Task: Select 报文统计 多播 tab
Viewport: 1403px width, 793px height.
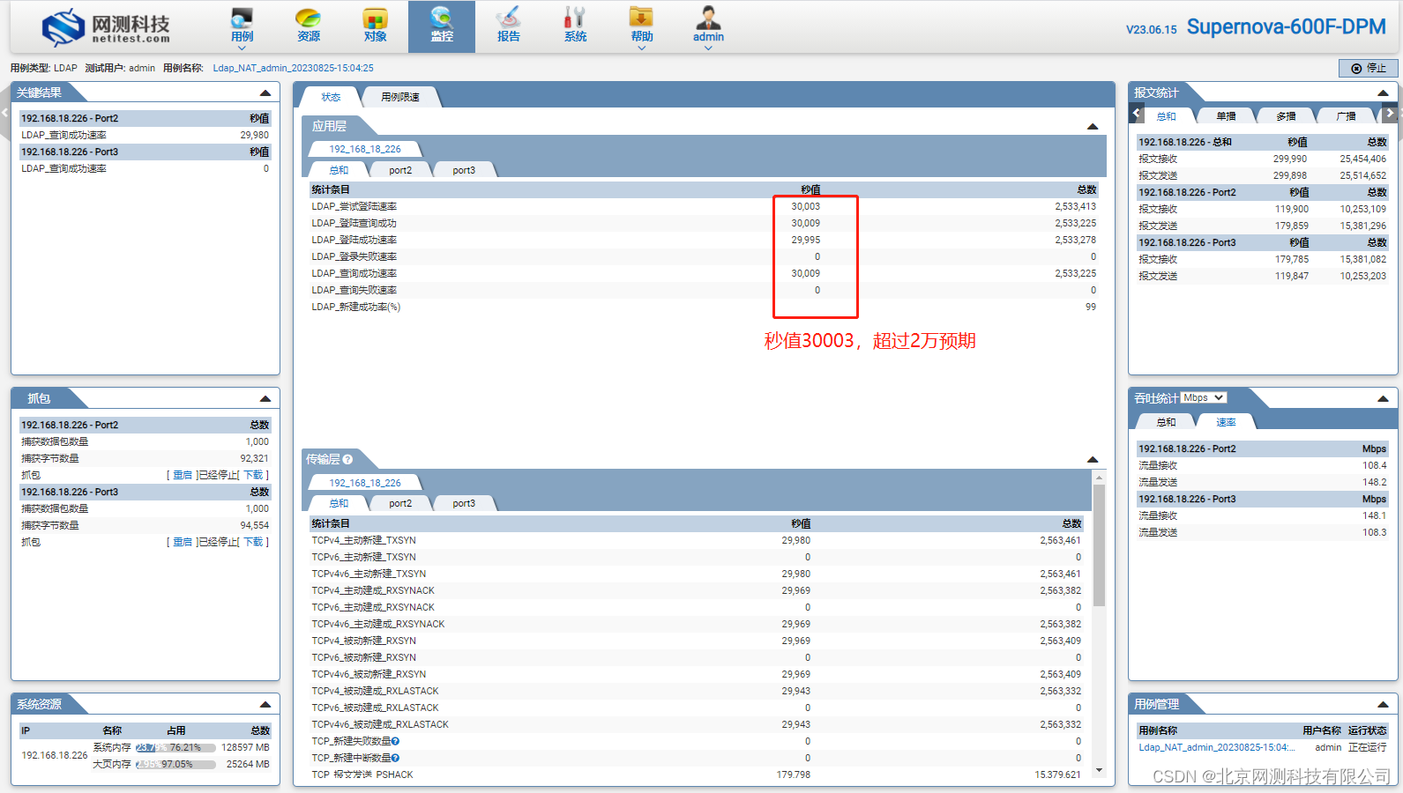Action: point(1286,116)
